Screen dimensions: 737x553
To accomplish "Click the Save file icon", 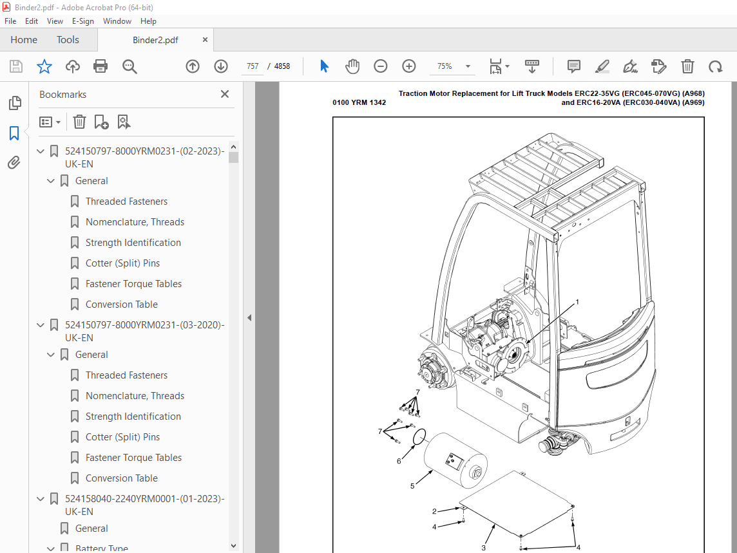I will [16, 66].
